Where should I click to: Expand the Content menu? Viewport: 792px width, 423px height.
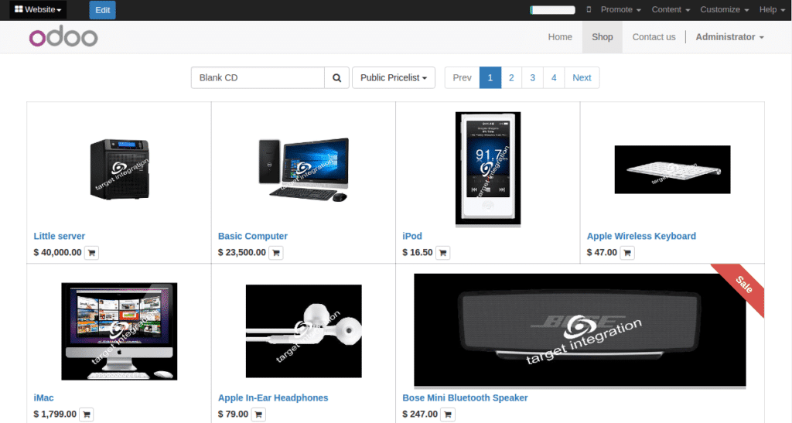point(671,9)
